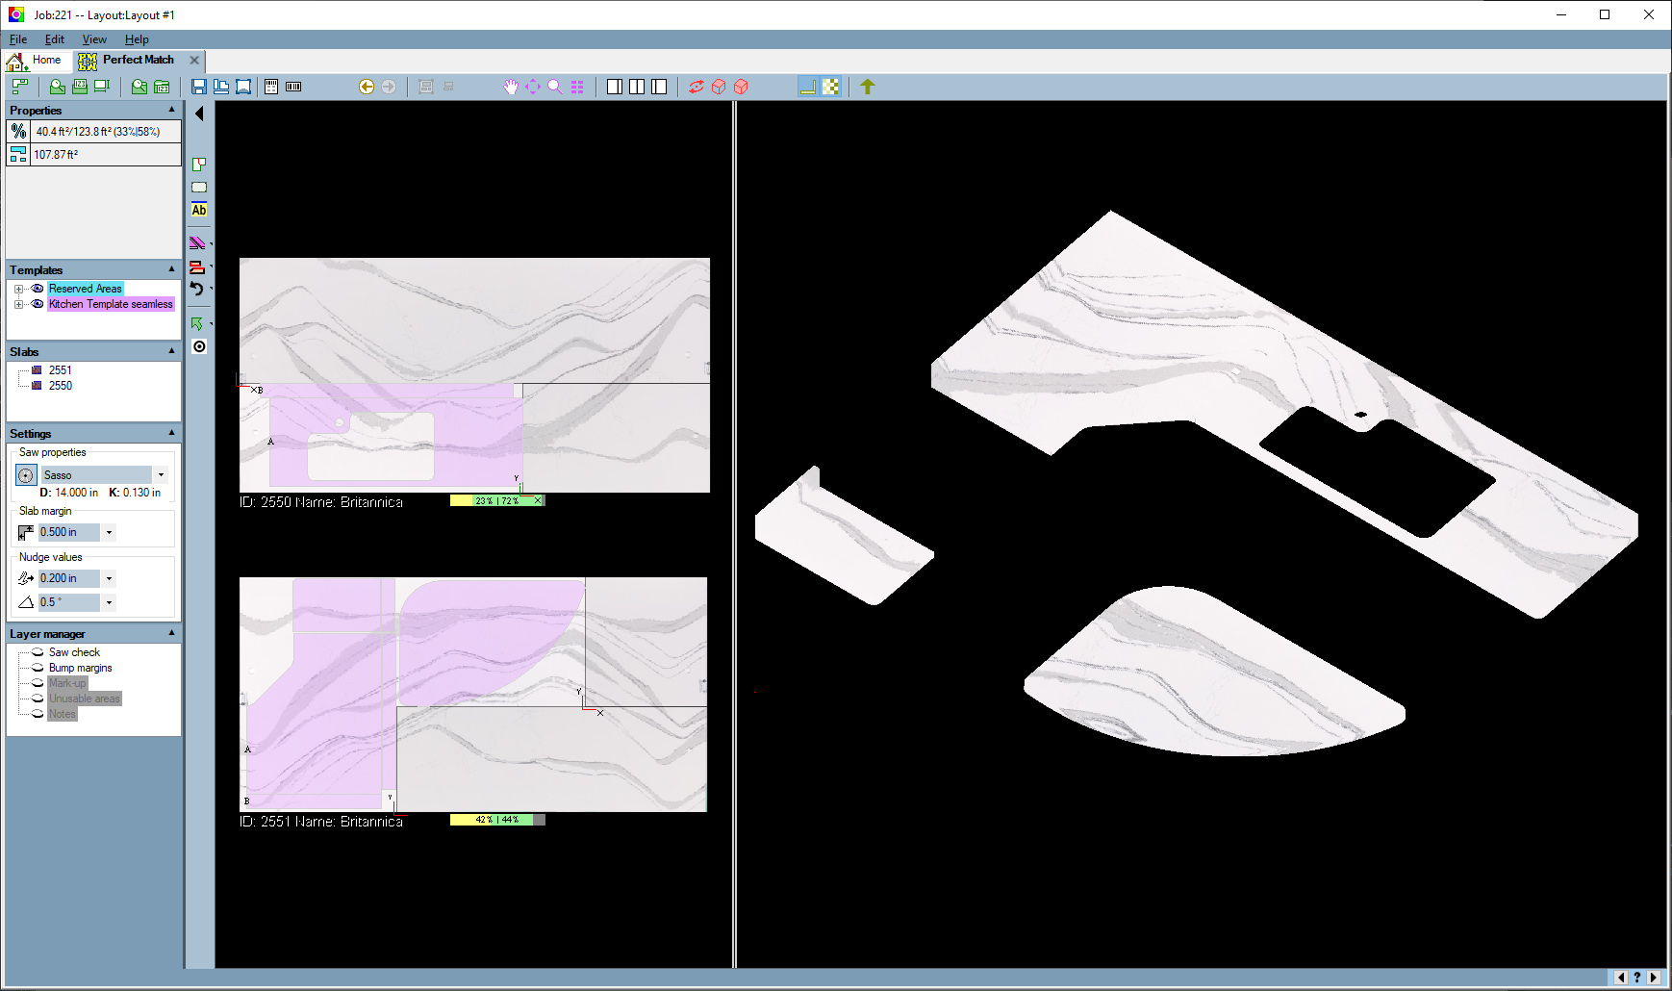Select slab 2550 in Slabs list
This screenshot has width=1672, height=991.
coord(61,386)
